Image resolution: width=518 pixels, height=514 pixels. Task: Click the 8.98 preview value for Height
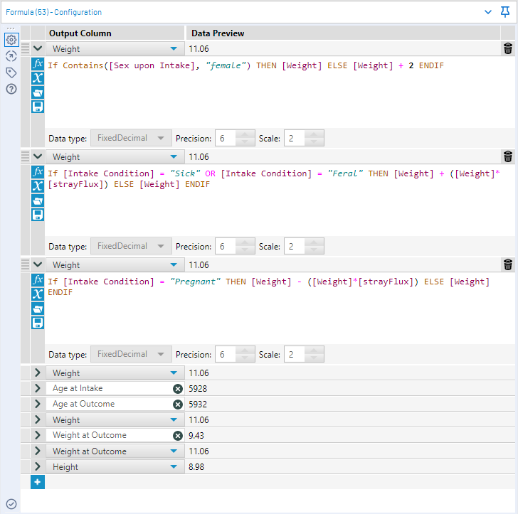coord(196,467)
